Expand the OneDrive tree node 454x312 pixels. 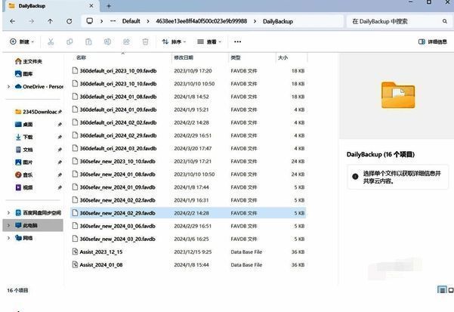[8, 86]
